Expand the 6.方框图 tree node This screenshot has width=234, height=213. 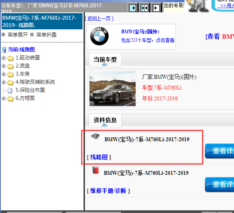tap(4, 98)
